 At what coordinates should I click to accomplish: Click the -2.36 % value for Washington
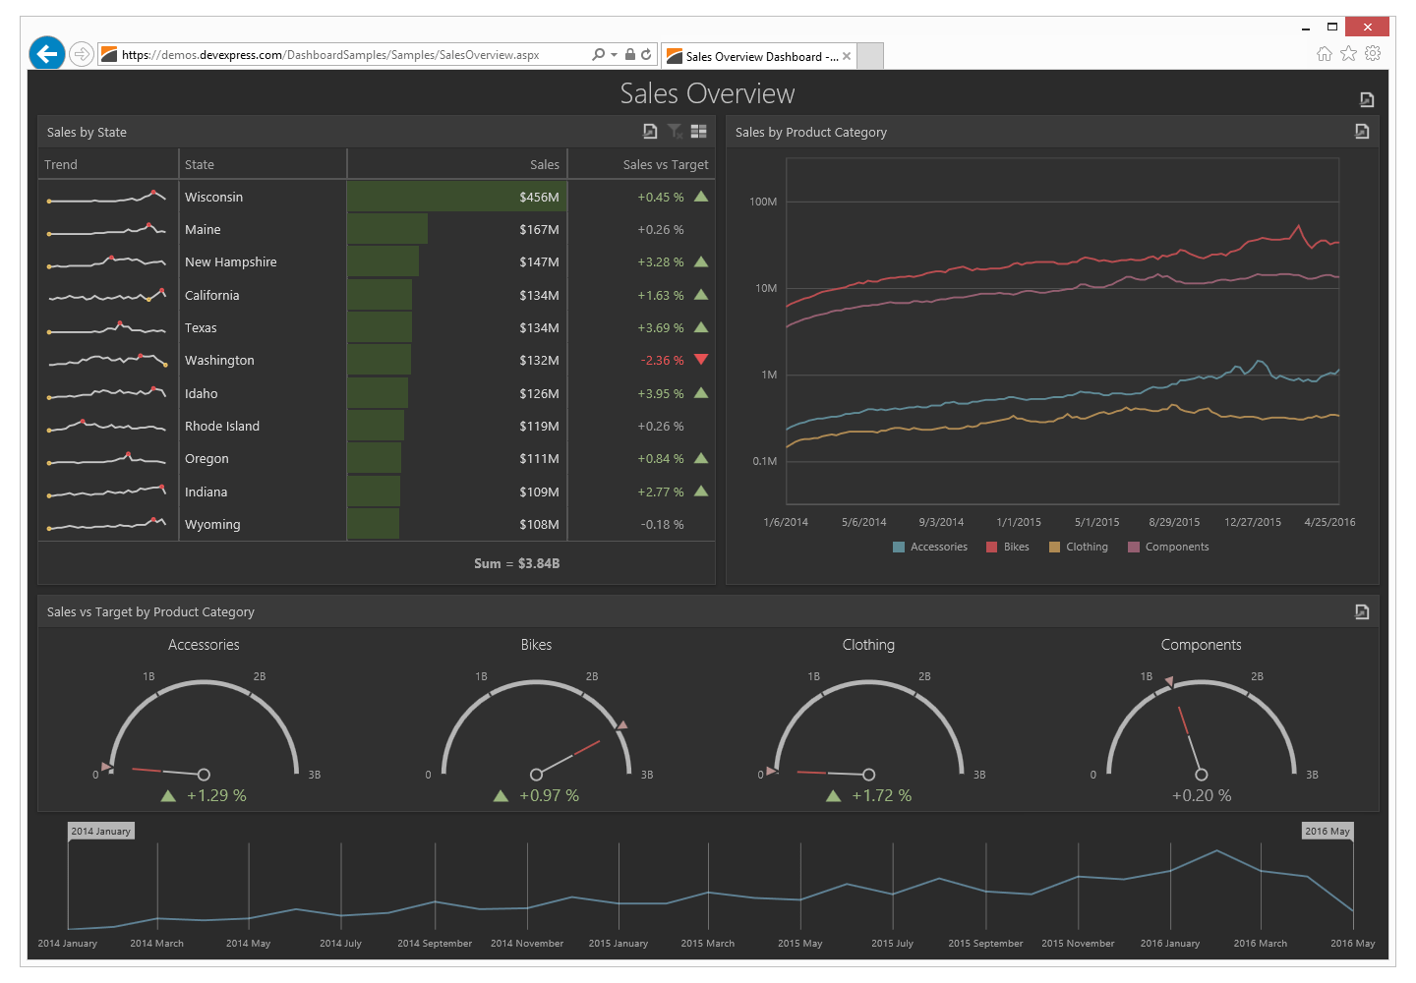point(662,361)
